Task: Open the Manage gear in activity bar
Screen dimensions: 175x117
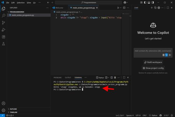Action: click(x=3, y=110)
